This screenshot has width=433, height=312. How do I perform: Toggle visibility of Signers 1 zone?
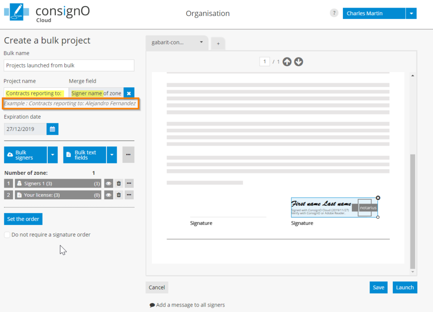tap(109, 183)
